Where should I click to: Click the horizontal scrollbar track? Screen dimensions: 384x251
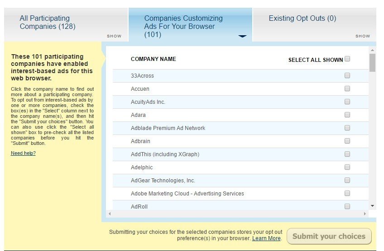(x=237, y=214)
